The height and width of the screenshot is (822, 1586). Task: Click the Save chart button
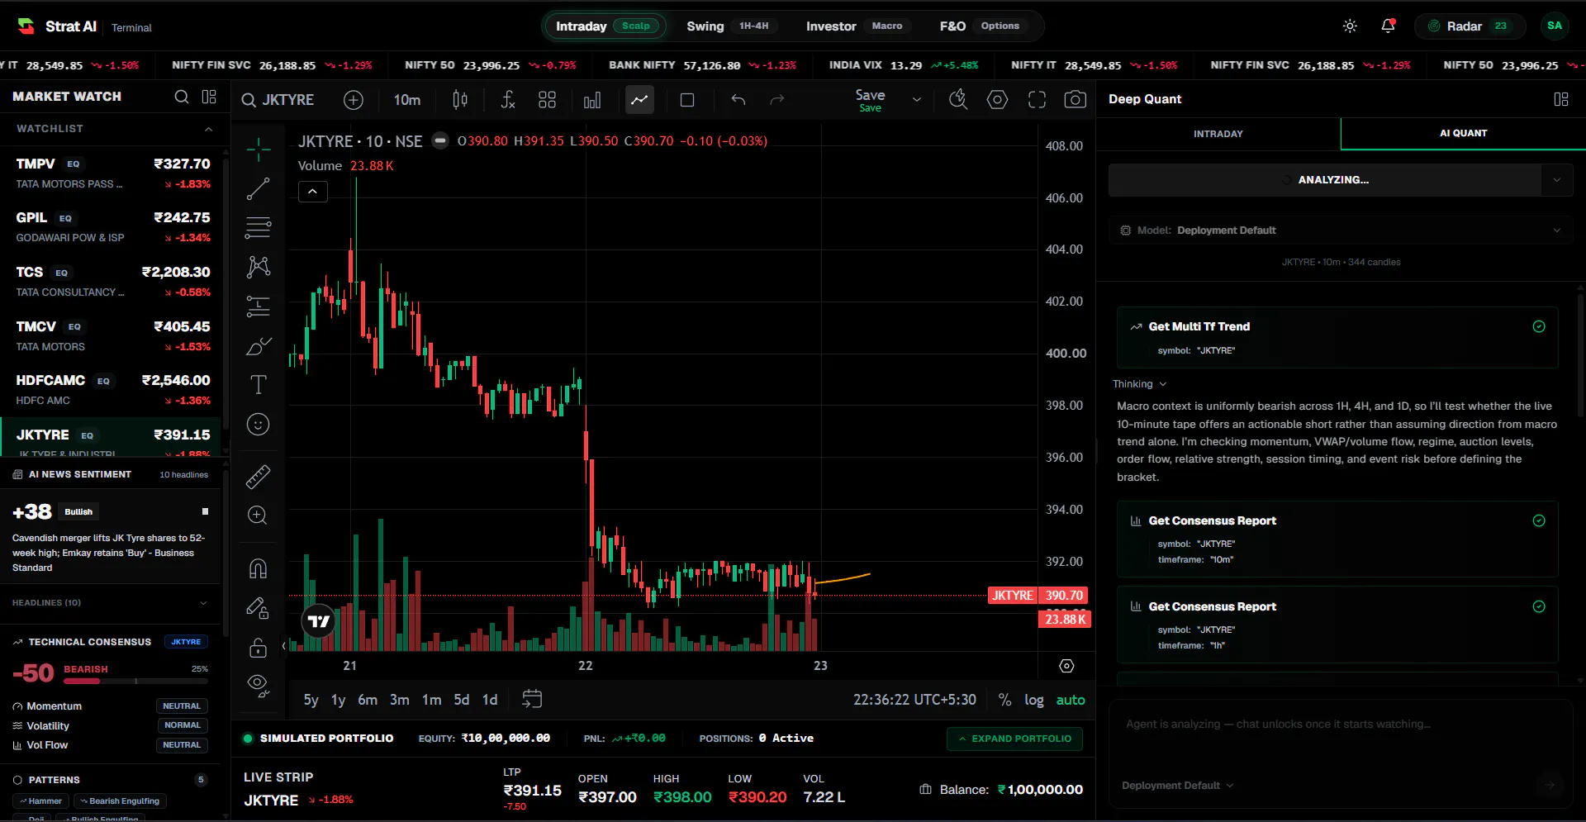(x=870, y=100)
